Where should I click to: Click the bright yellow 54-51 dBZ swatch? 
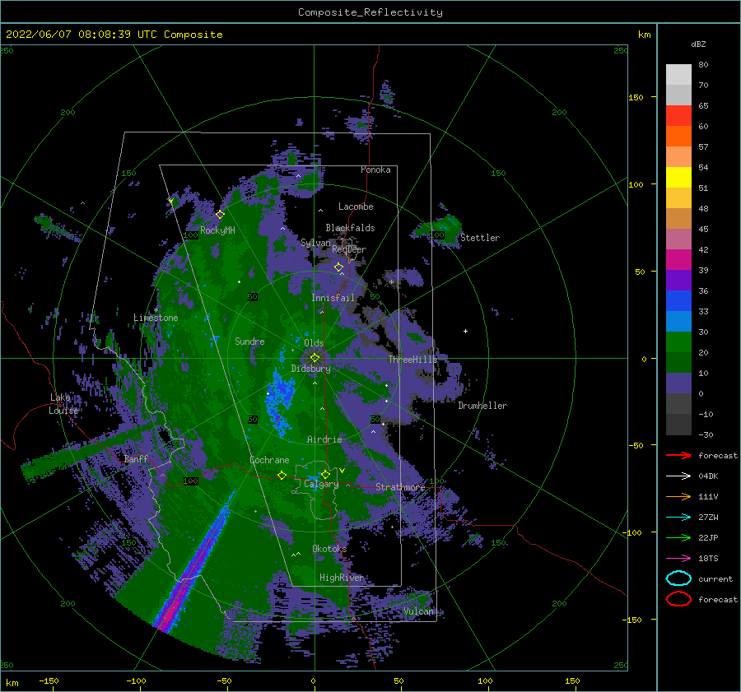(678, 177)
